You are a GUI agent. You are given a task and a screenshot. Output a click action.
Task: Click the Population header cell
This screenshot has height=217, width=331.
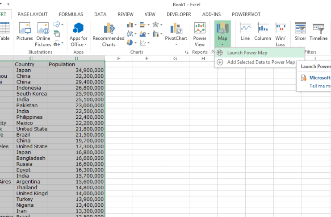click(x=76, y=64)
